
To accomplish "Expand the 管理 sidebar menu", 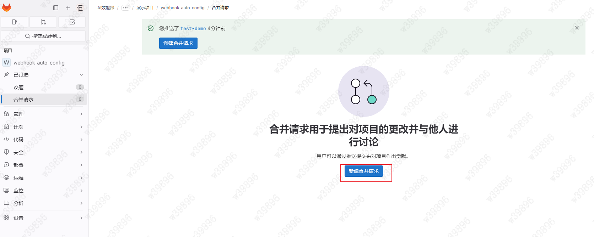I will coord(43,114).
